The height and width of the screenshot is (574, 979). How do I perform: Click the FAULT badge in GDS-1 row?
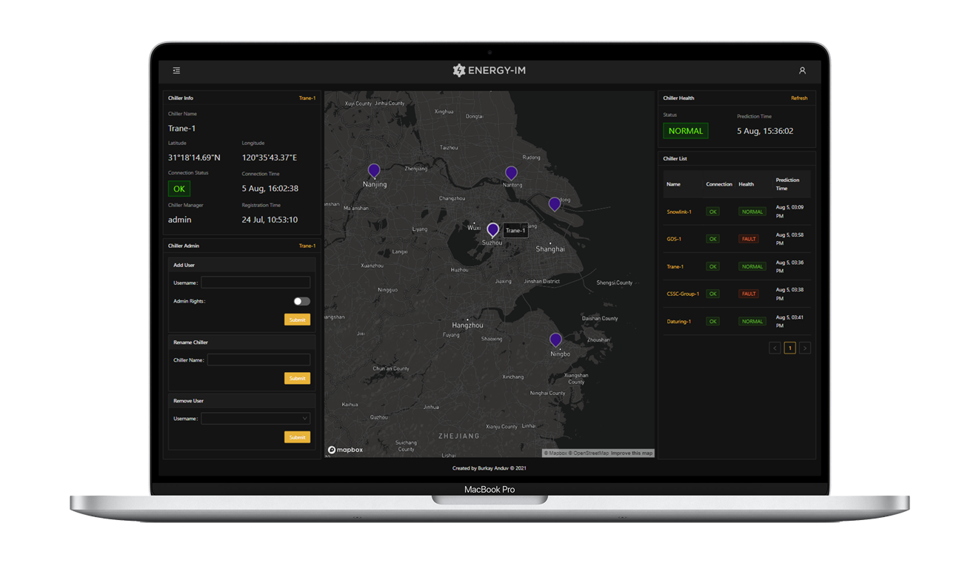[749, 239]
